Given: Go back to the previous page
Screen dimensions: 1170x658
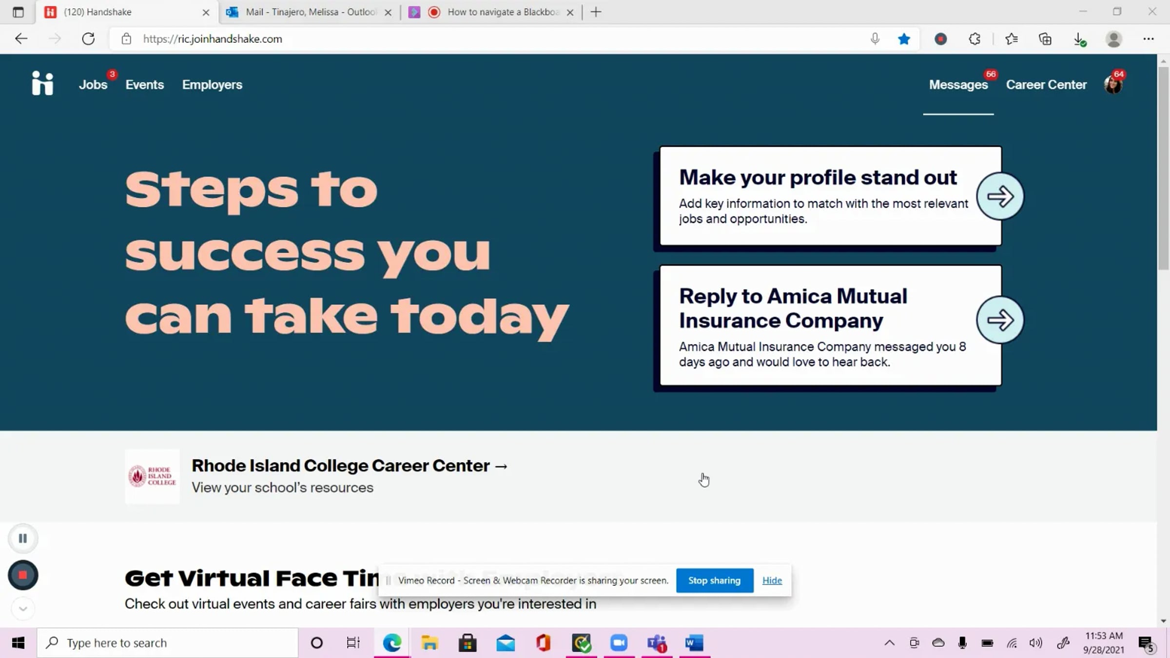Looking at the screenshot, I should (21, 39).
